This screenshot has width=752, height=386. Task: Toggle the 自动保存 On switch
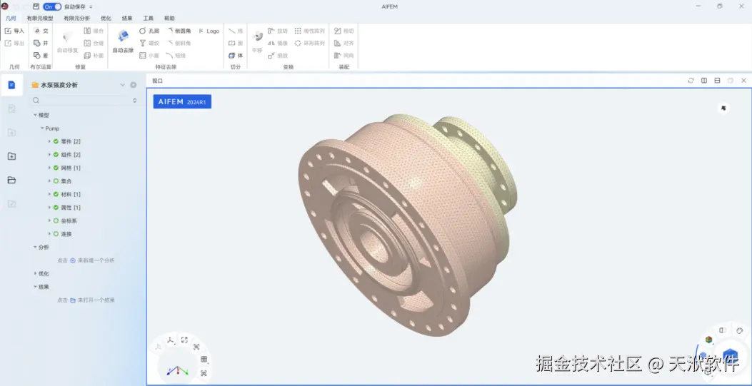[52, 6]
